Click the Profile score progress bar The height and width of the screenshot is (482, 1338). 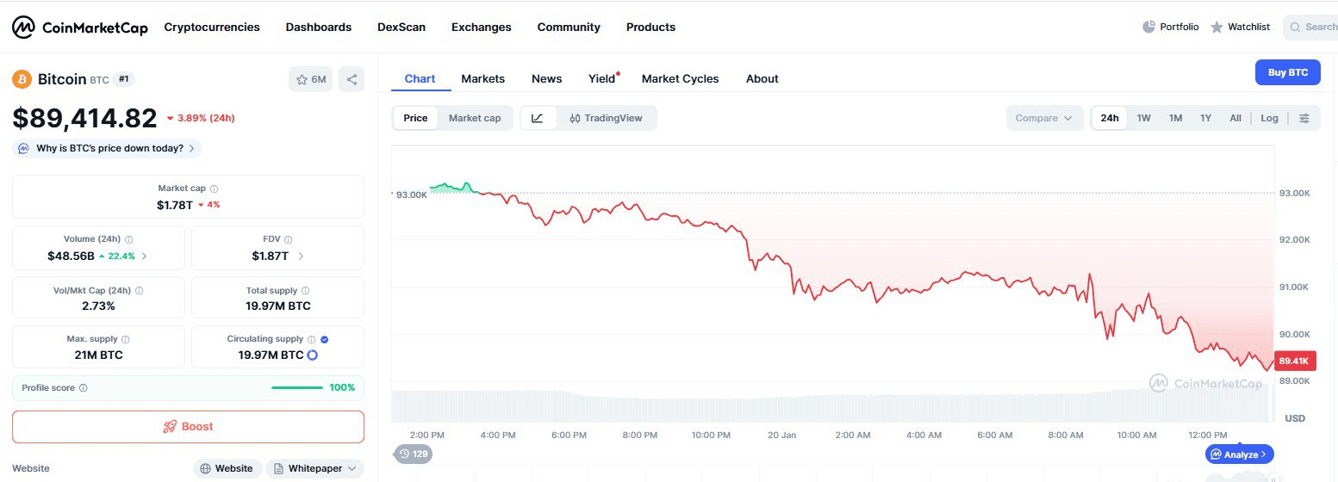coord(296,387)
